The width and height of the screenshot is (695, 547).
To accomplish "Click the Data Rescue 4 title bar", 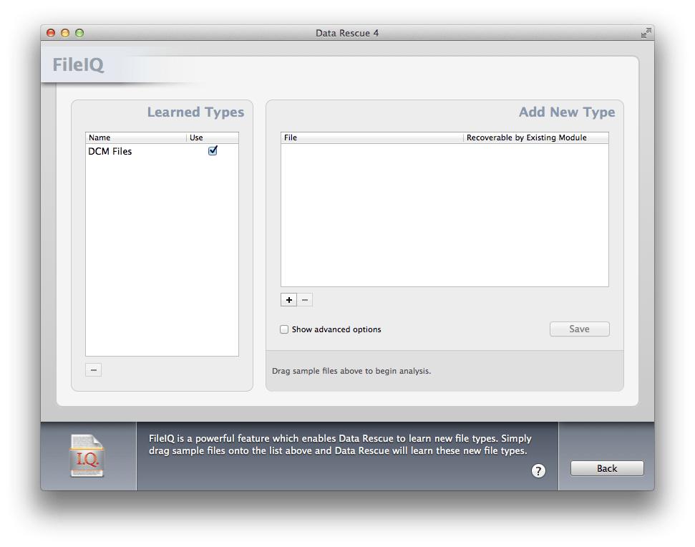I will click(347, 33).
